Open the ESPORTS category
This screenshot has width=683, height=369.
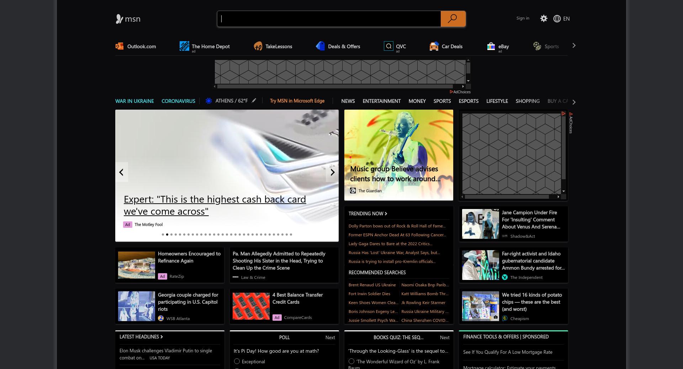point(468,101)
